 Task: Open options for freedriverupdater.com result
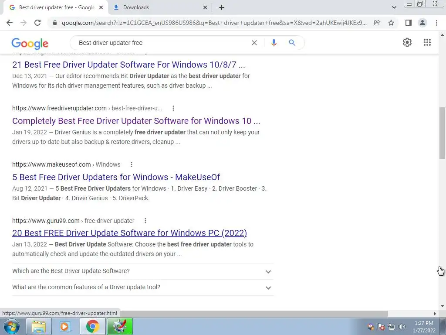173,108
